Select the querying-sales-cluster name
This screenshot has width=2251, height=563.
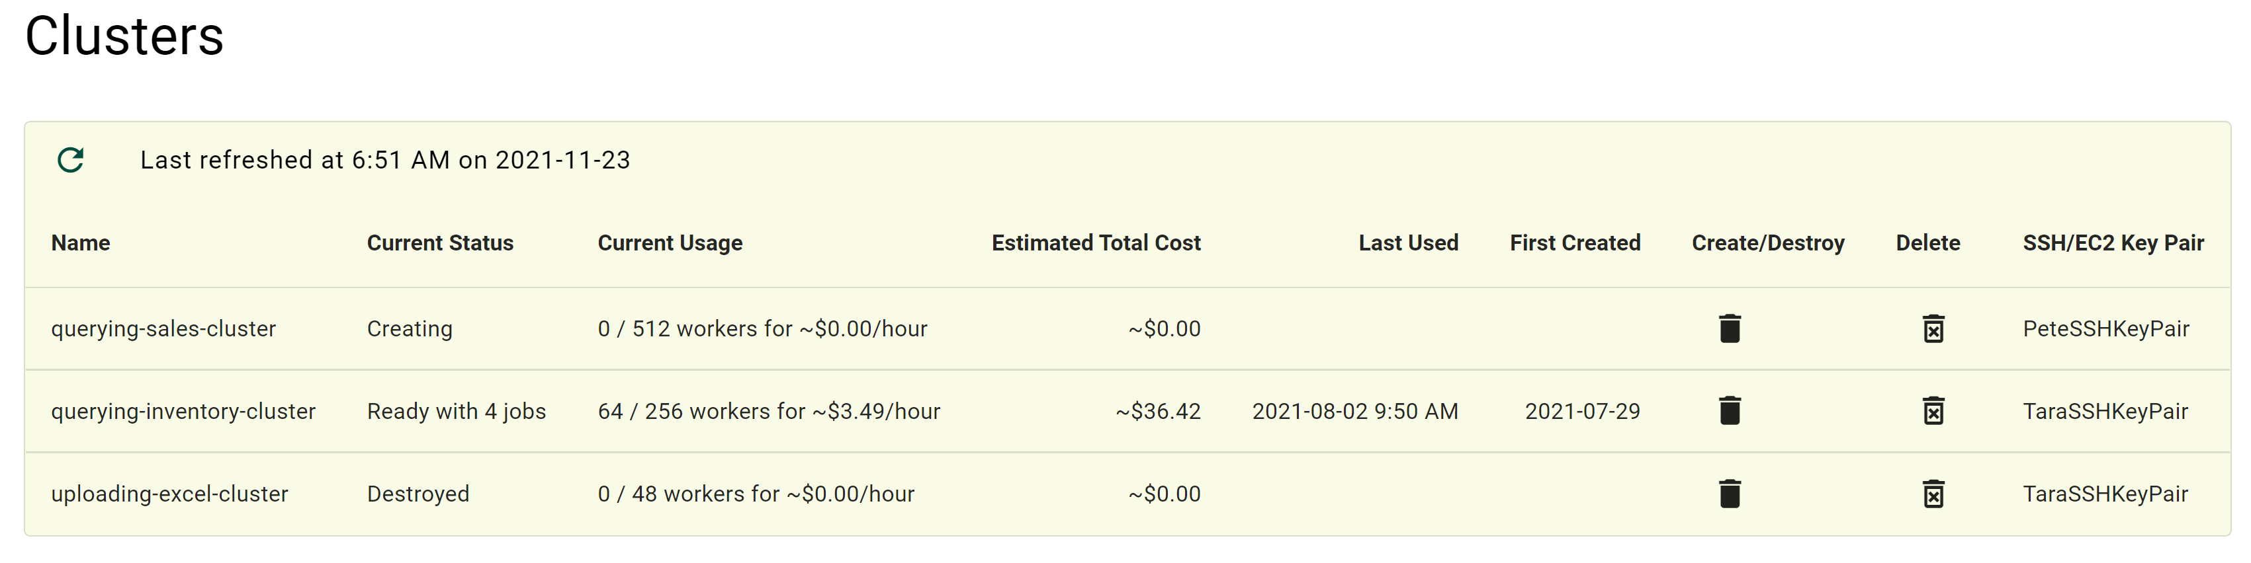163,329
